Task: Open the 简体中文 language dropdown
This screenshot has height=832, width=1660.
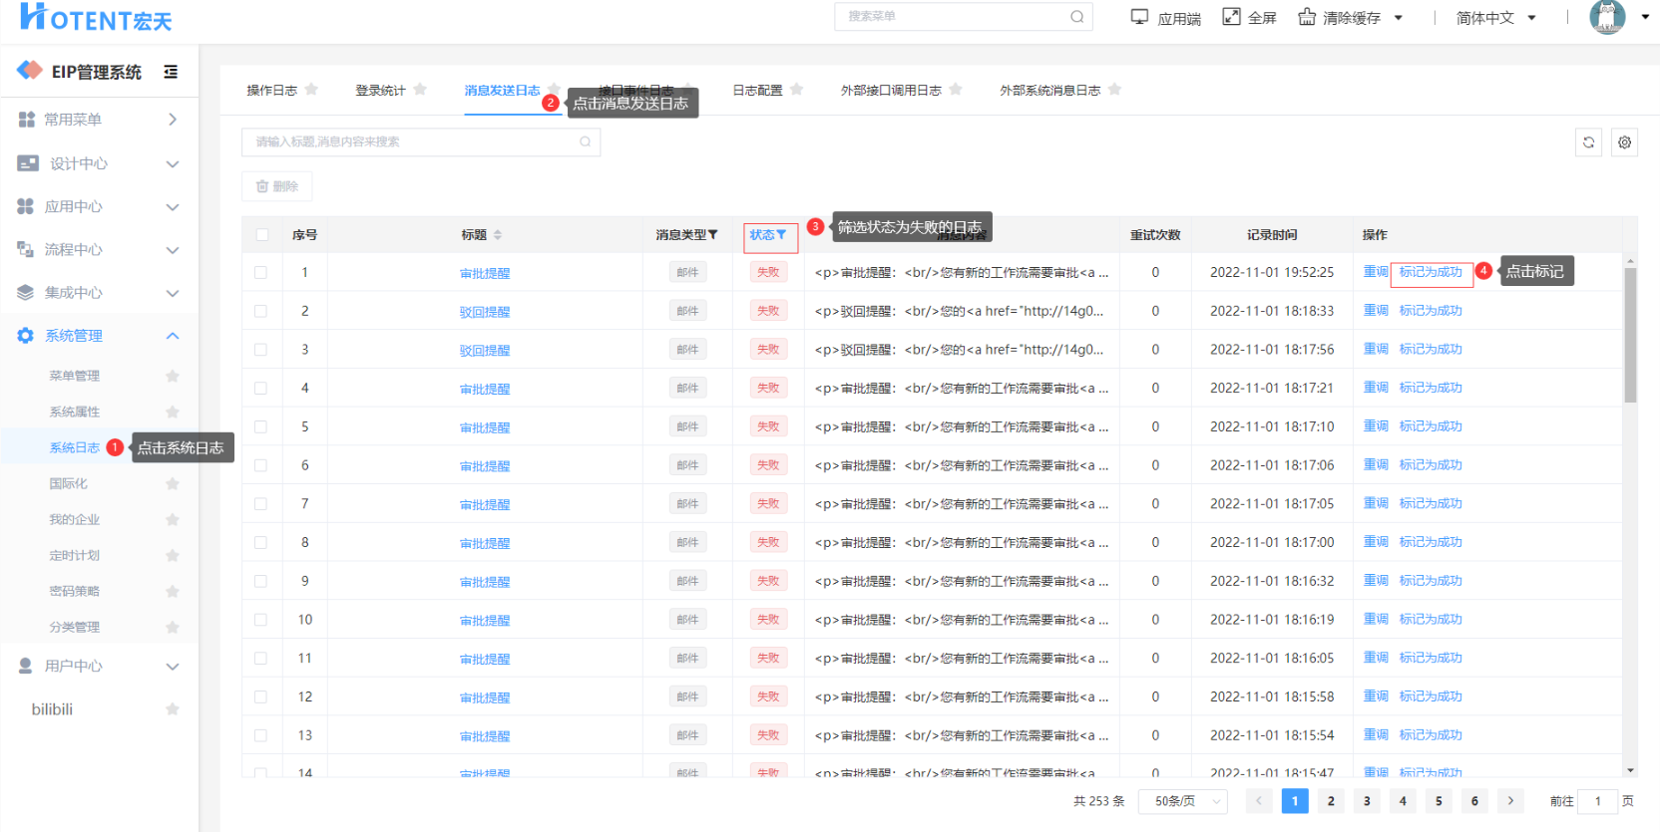Action: (1494, 18)
